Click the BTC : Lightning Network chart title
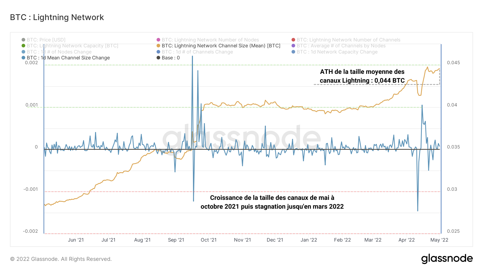The image size is (483, 271). 57,17
